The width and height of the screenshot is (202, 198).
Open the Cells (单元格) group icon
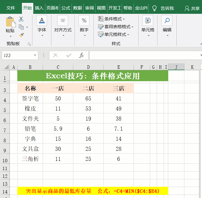click(148, 20)
